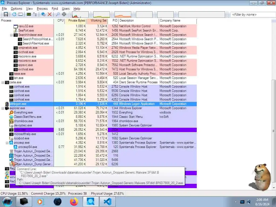Select the wmpnetwk.exe process row
276x207 pixels.
[98, 48]
